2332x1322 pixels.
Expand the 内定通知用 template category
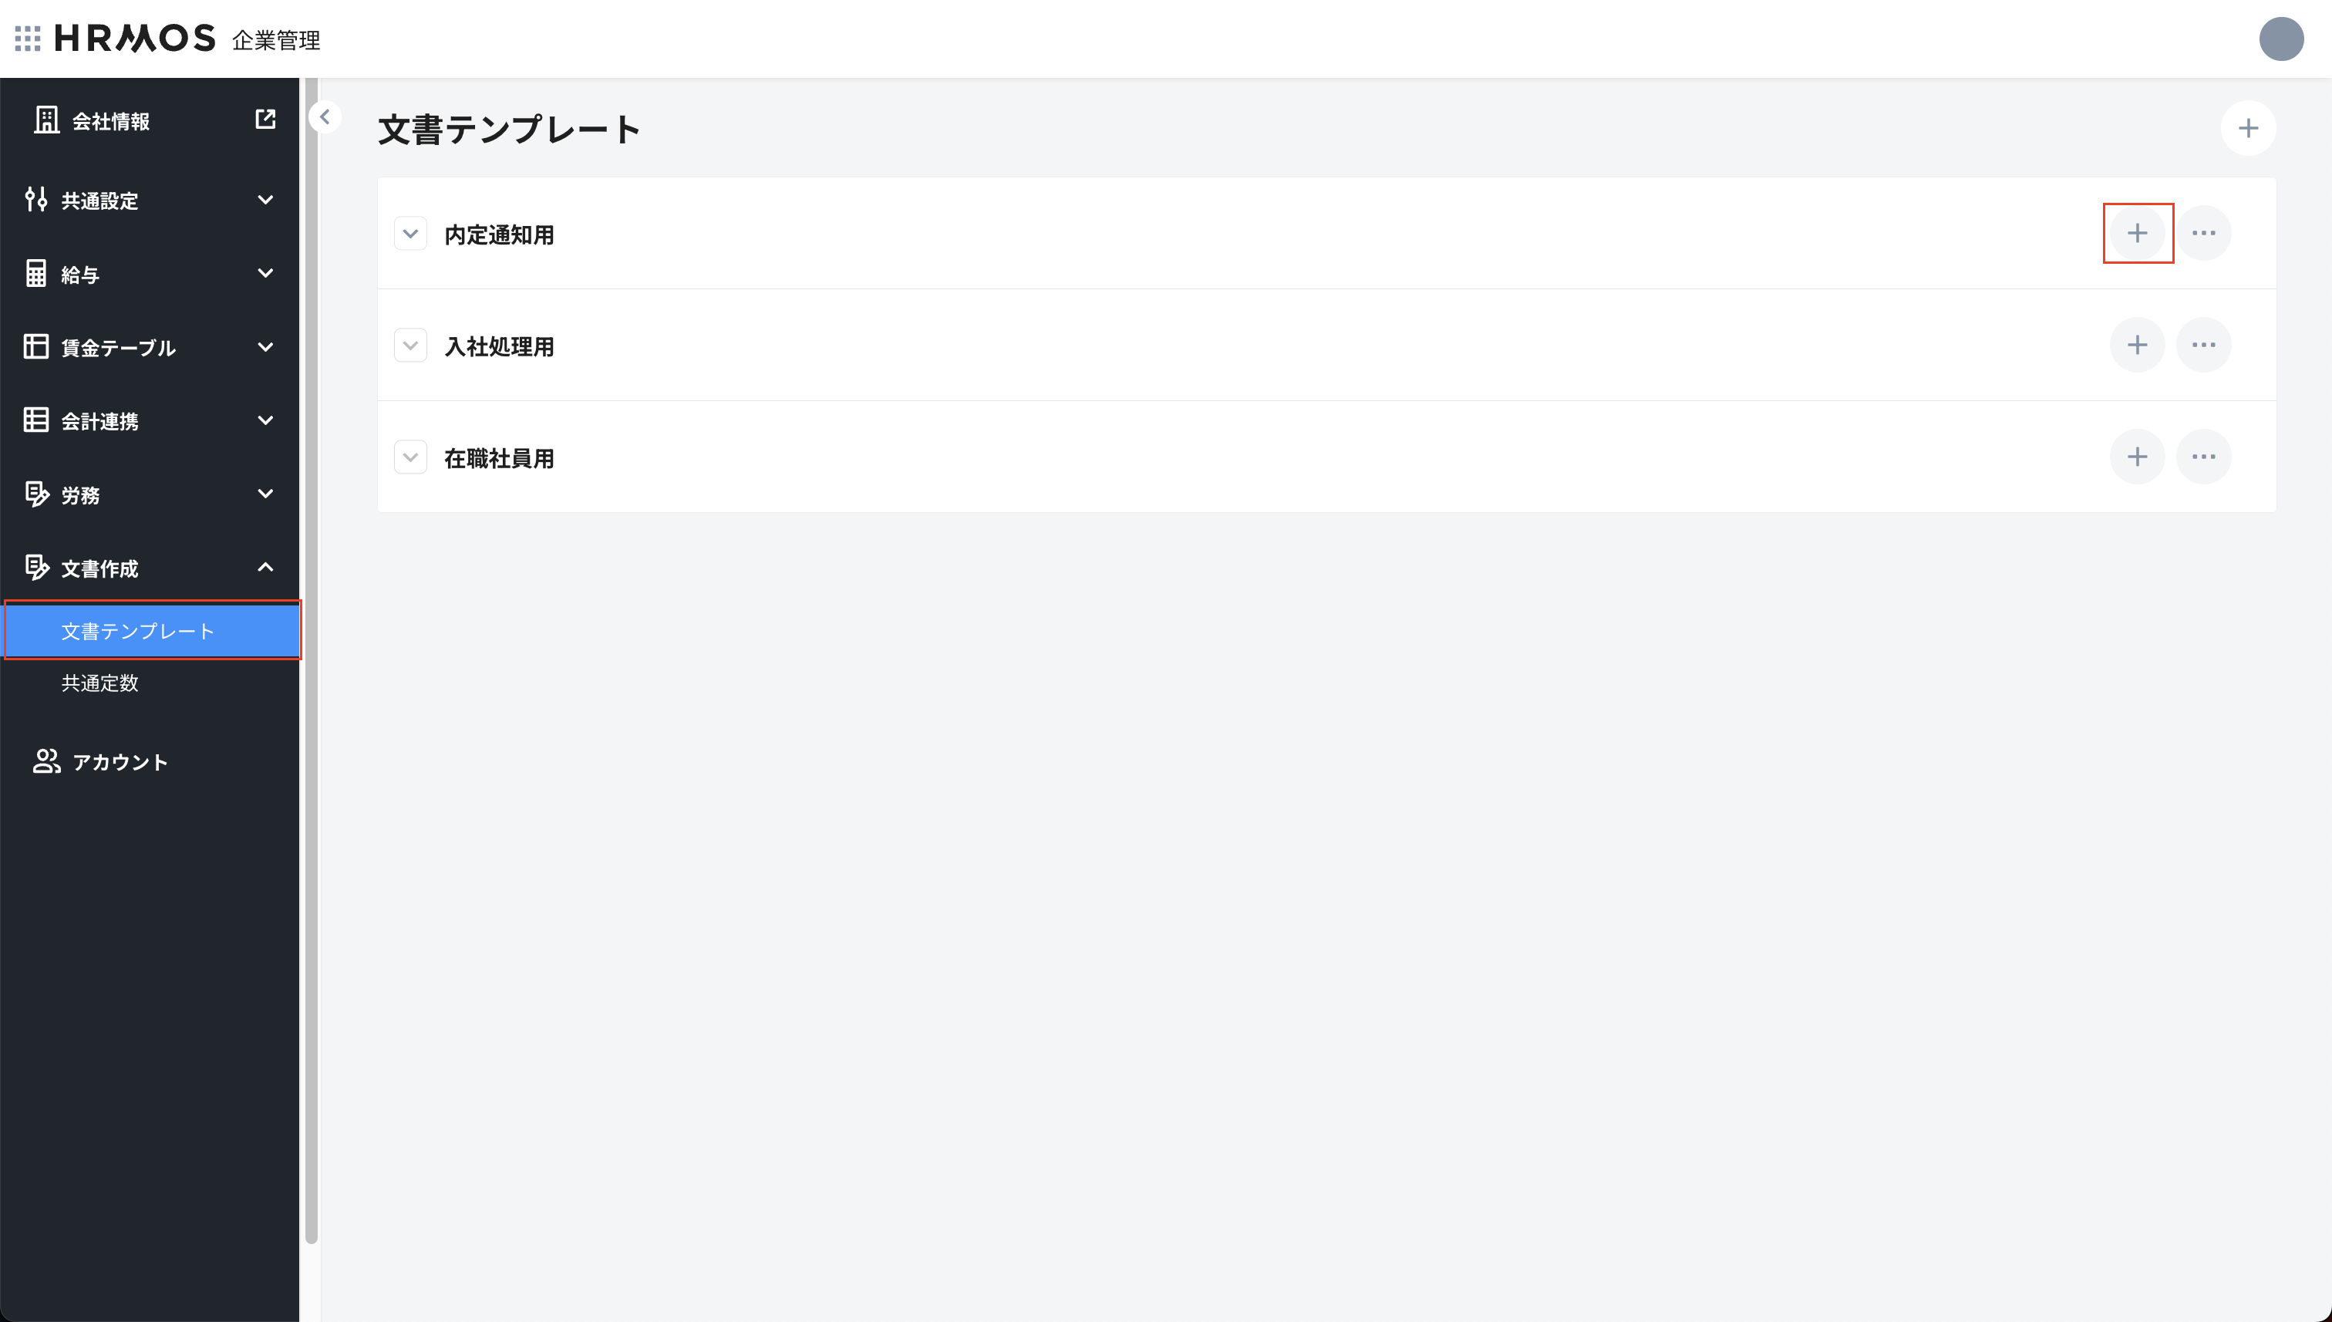[x=410, y=234]
